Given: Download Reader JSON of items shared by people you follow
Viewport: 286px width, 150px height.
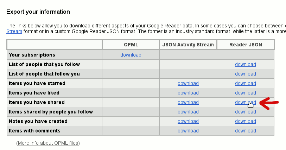Looking at the screenshot, I should 245,112.
